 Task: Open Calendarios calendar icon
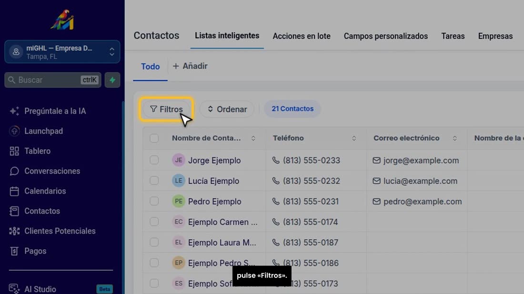pos(14,191)
